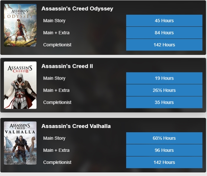The width and height of the screenshot is (207, 176).
Task: Click the Assassin's Creed Valhalla title
Action: point(76,126)
